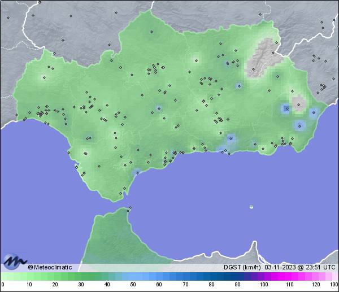
Task: Click the 30 green value on the scale
Action: point(81,285)
